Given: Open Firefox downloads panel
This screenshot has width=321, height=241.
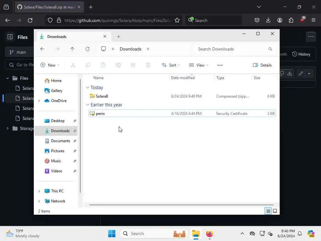Looking at the screenshot, I should [x=268, y=20].
